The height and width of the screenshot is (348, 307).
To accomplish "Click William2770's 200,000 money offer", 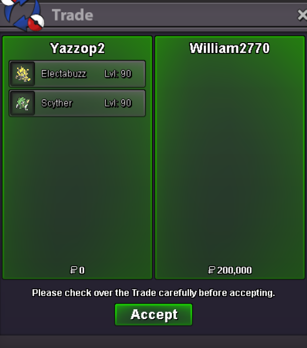I will click(230, 270).
